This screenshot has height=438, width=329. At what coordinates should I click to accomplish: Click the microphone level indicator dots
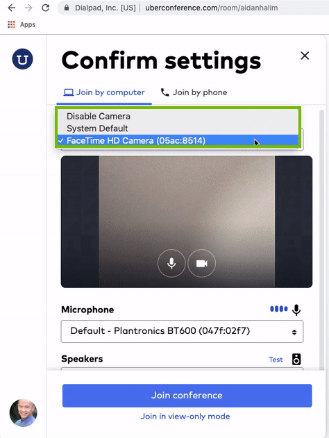(x=279, y=309)
